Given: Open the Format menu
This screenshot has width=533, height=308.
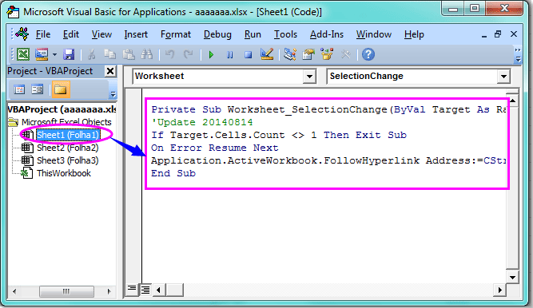Looking at the screenshot, I should tap(175, 34).
